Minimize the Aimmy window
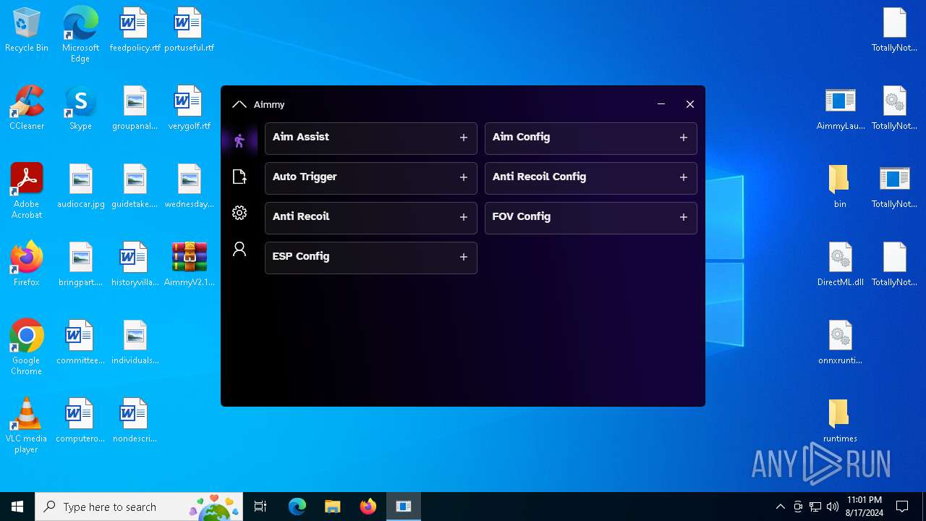Image resolution: width=926 pixels, height=521 pixels. point(661,104)
